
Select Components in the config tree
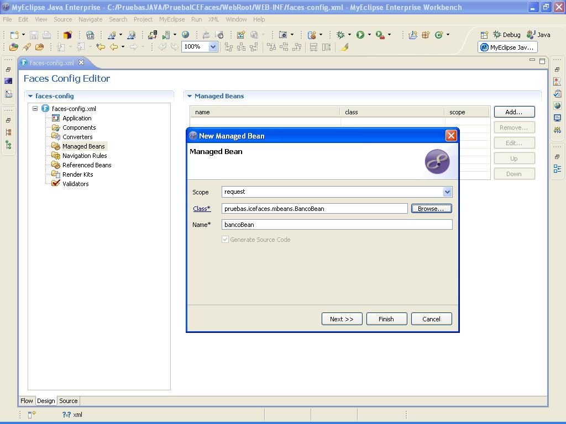(79, 128)
